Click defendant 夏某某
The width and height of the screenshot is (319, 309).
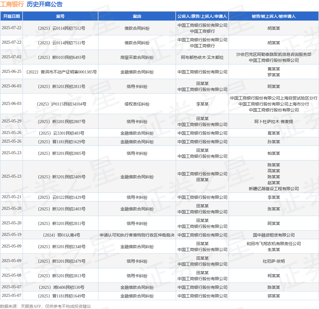(x=274, y=133)
